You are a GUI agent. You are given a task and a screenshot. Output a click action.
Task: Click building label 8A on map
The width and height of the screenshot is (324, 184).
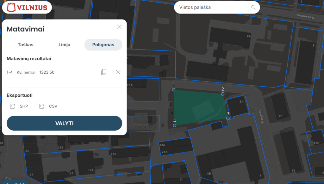pyautogui.click(x=241, y=102)
